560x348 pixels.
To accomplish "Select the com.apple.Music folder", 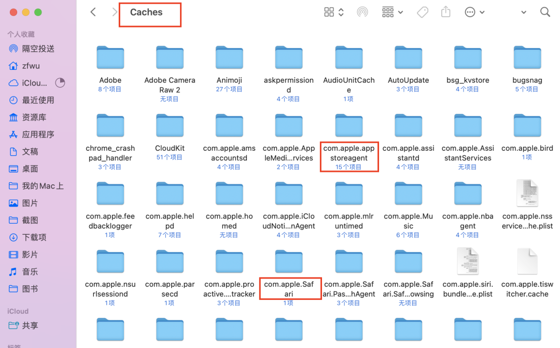I will click(408, 193).
